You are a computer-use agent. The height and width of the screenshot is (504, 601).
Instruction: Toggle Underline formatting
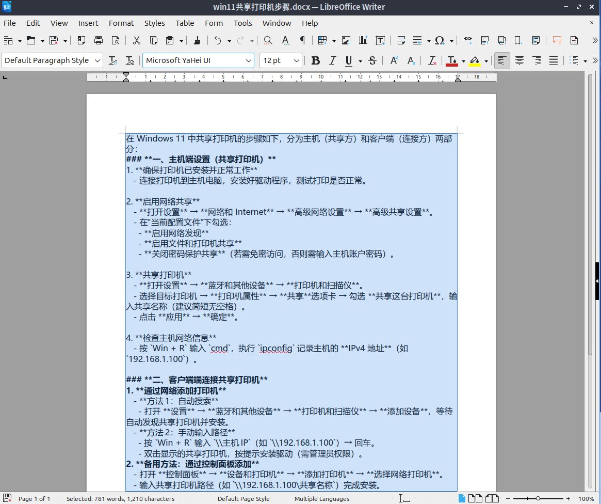tap(348, 60)
